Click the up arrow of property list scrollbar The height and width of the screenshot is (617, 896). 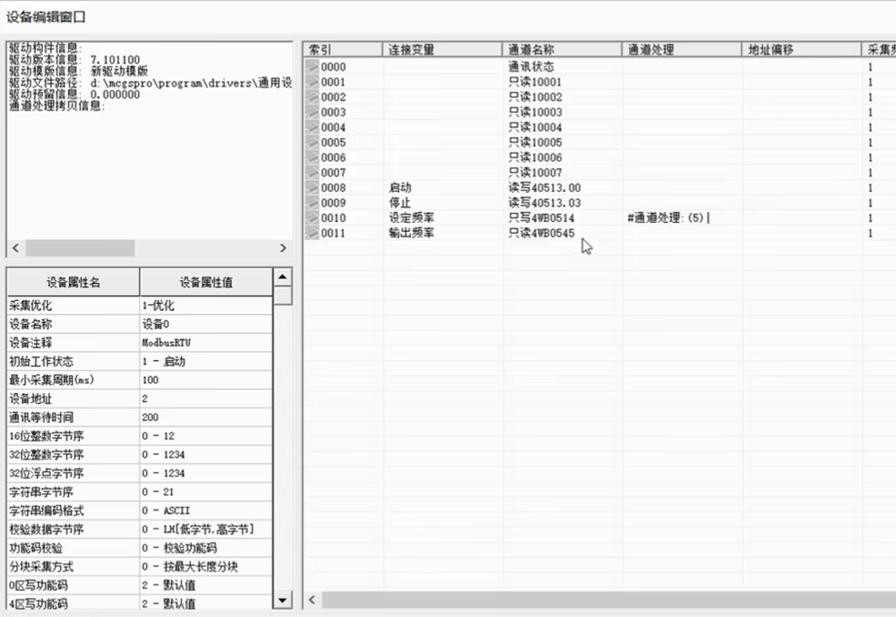(x=282, y=277)
